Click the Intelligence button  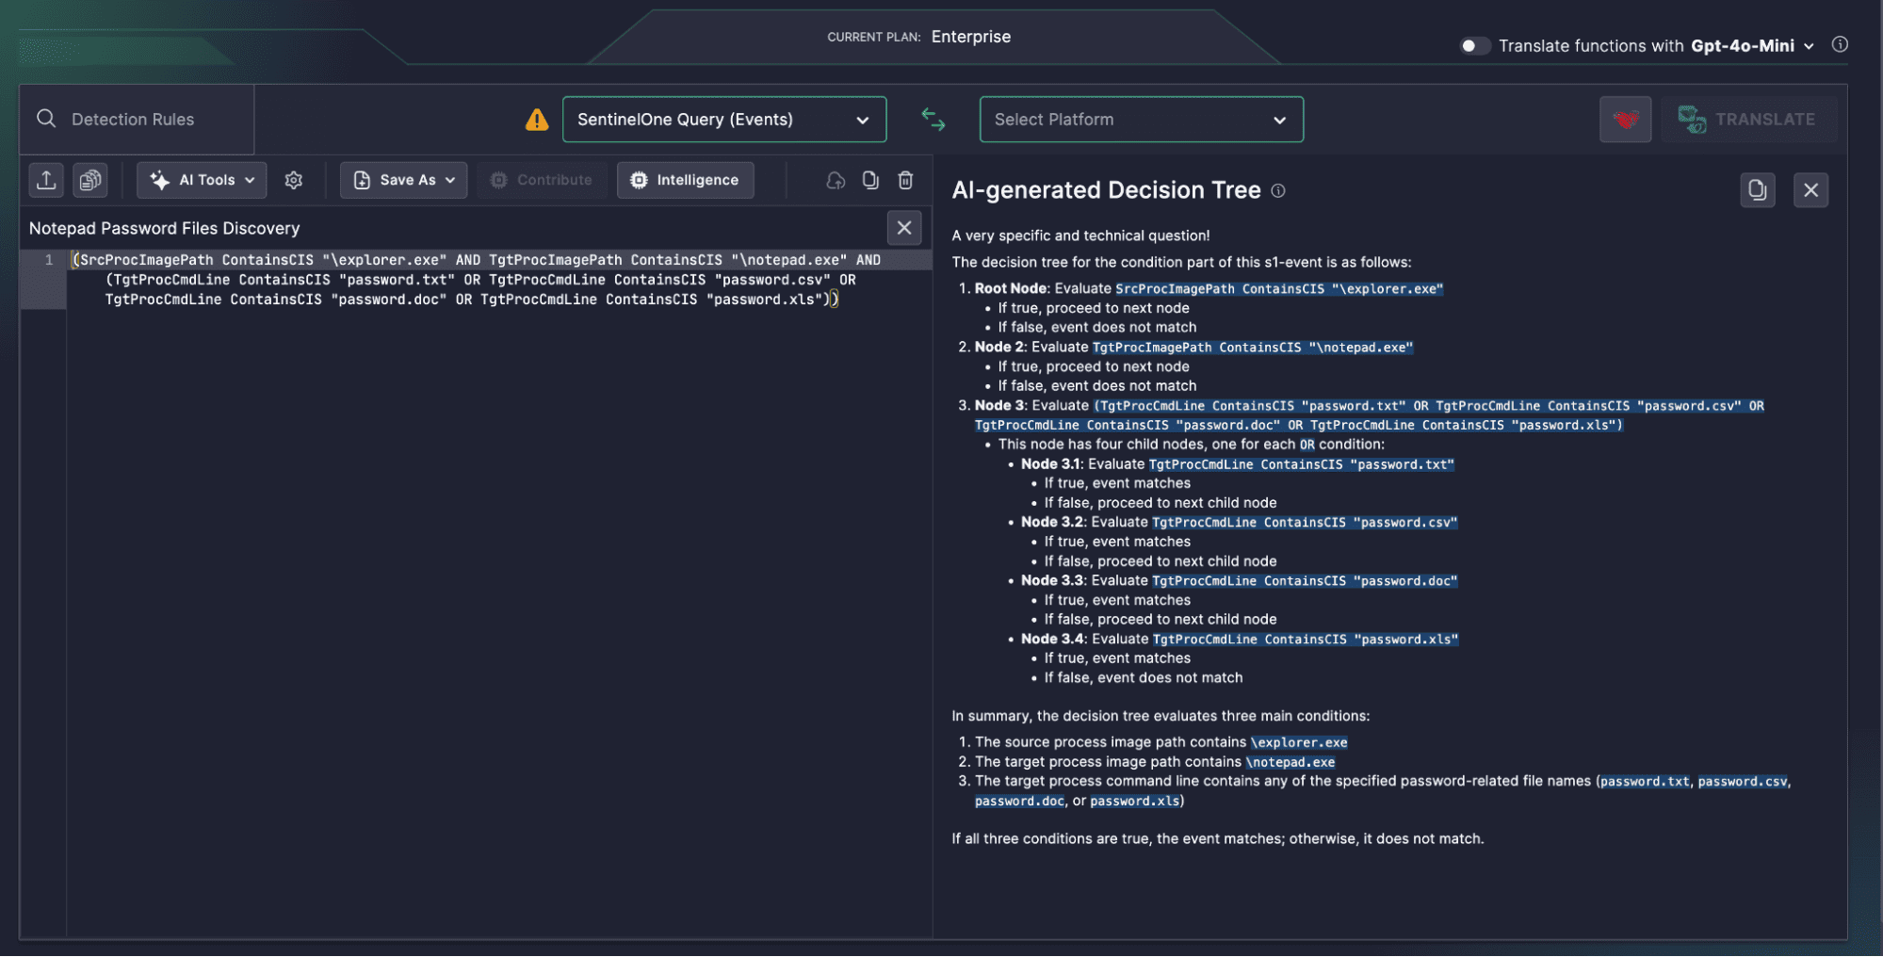(x=685, y=180)
